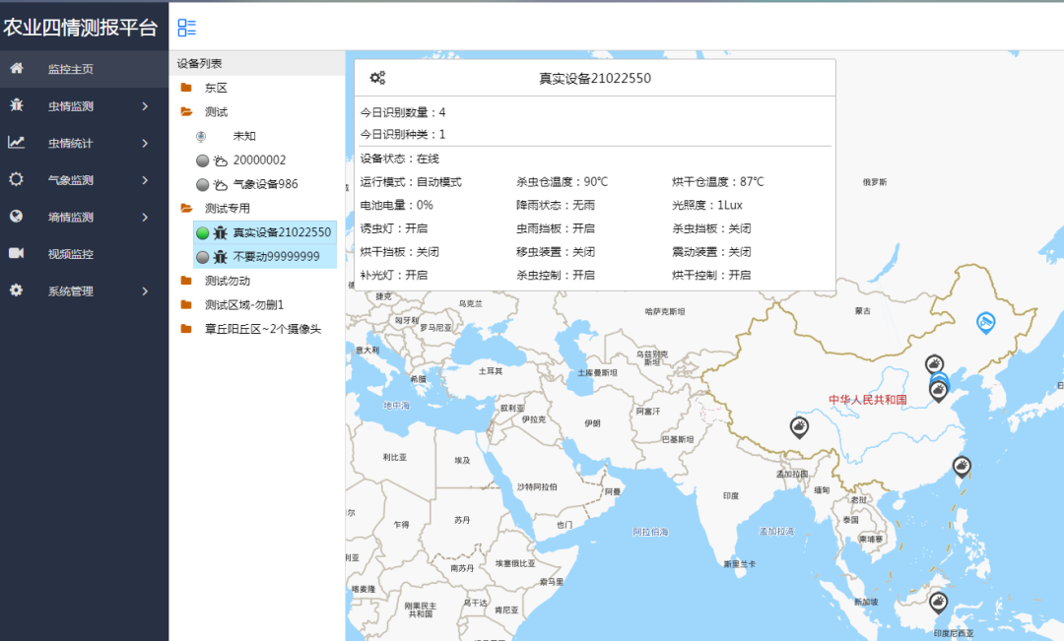Click the dashboard layout icon in top bar
This screenshot has width=1064, height=641.
click(x=186, y=27)
